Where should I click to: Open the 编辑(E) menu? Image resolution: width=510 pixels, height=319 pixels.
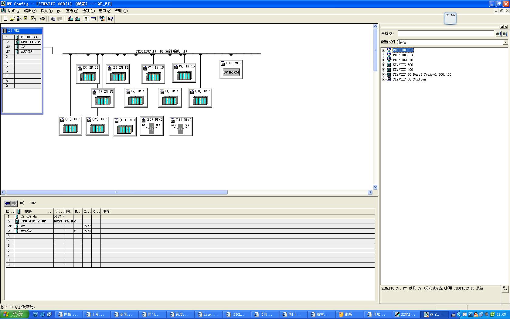(x=30, y=11)
